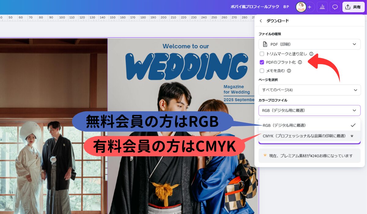
Task: Select the RGB（デジタル用に最適）option
Action: (310, 125)
